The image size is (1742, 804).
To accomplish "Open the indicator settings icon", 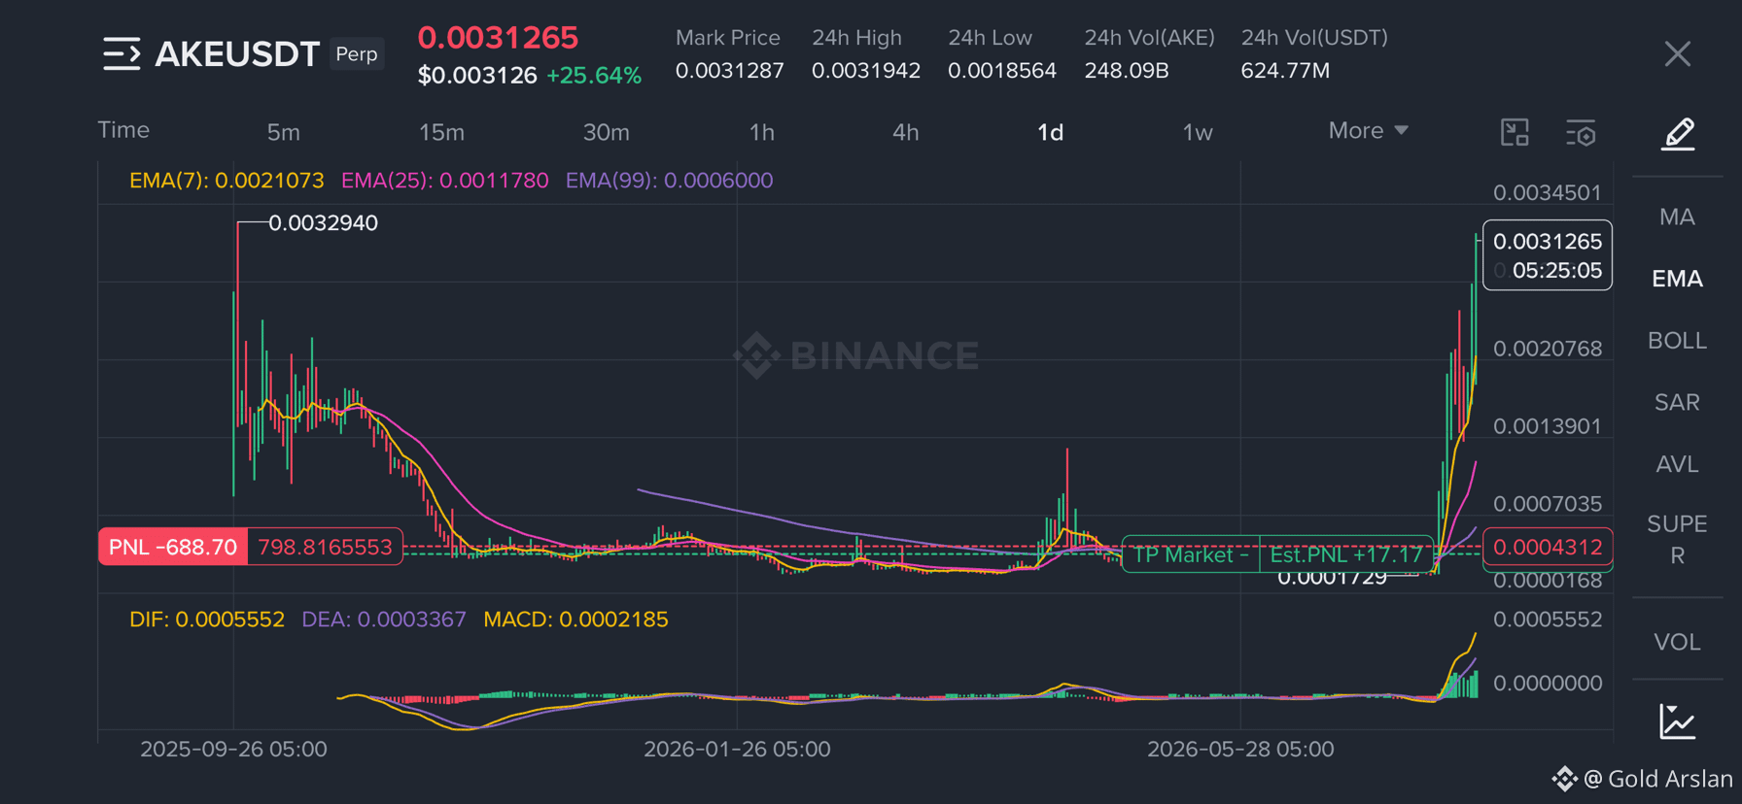I will (1581, 133).
